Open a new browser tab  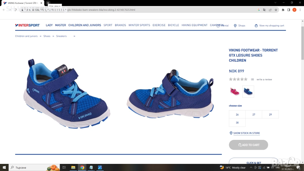pos(48,3)
